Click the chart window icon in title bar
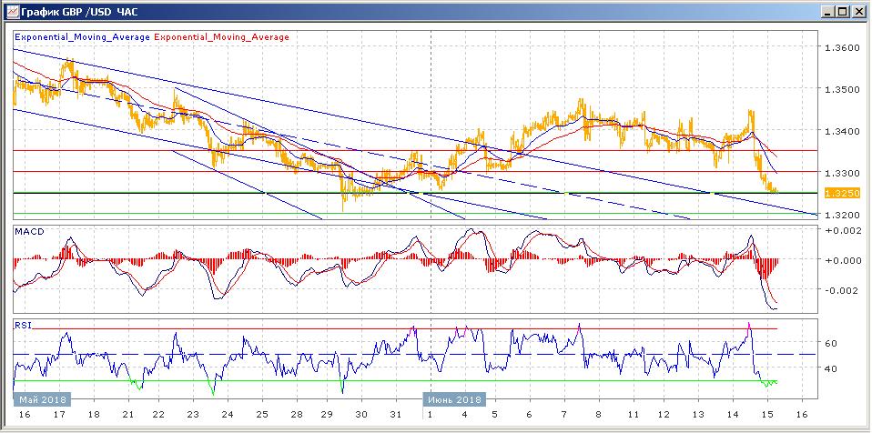This screenshot has width=872, height=433. click(x=11, y=11)
